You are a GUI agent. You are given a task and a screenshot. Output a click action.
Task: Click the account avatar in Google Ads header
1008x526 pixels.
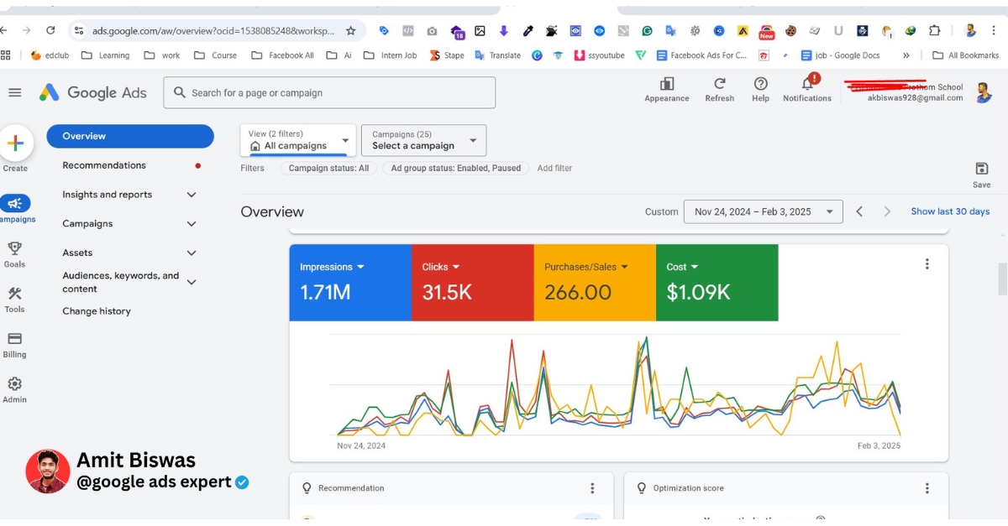click(984, 92)
